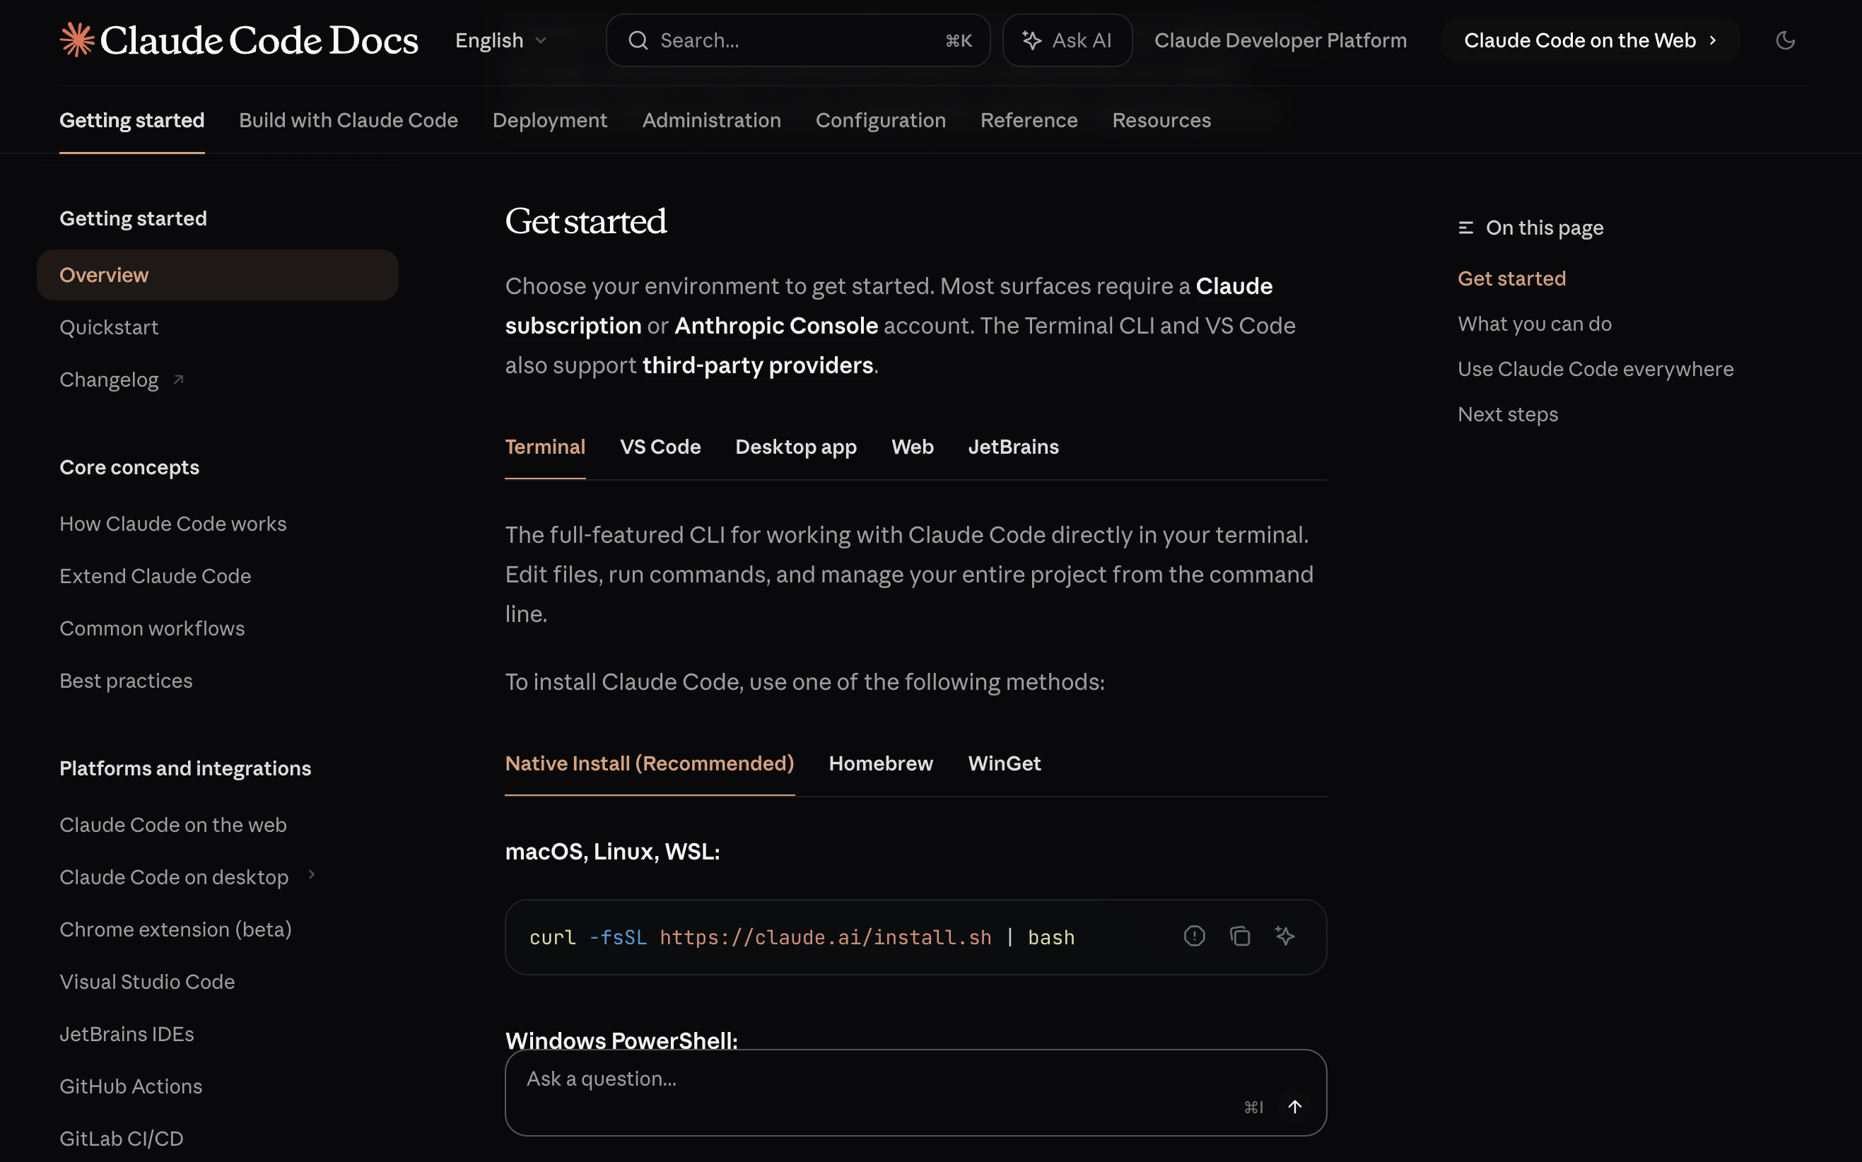This screenshot has width=1862, height=1162.
Task: Click the On this page list icon
Action: pos(1465,228)
